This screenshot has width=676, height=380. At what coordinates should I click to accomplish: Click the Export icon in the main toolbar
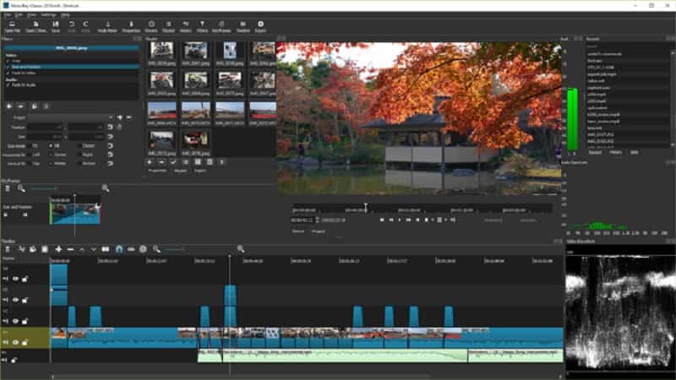click(260, 25)
